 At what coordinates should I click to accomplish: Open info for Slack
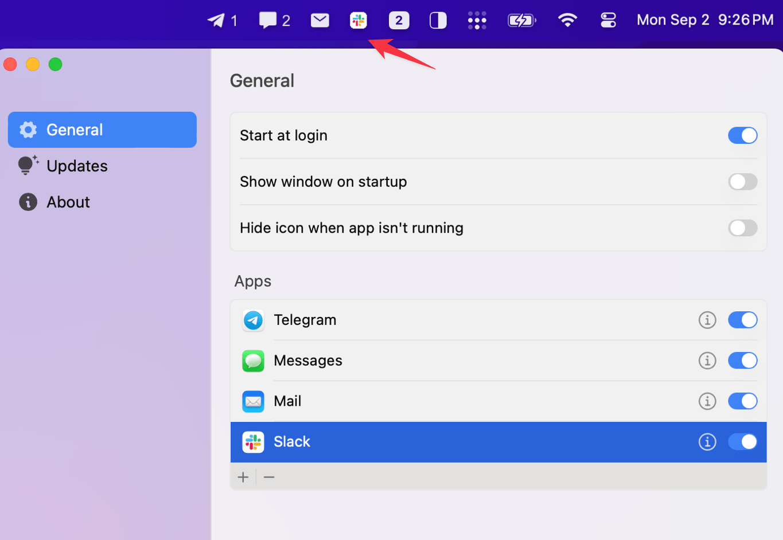707,442
